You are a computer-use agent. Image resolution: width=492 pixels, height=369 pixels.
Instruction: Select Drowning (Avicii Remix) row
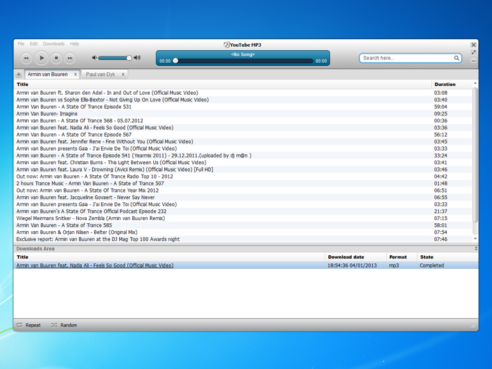243,170
